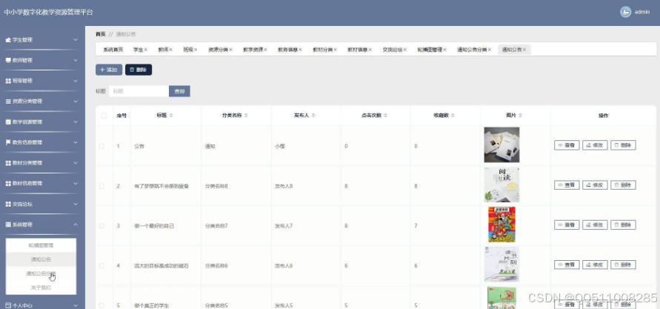
Task: Expand the 教材分类管理 menu chevron
Action: (76, 163)
